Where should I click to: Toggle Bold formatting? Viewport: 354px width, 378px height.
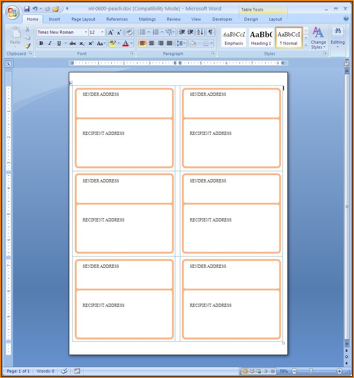[x=41, y=43]
